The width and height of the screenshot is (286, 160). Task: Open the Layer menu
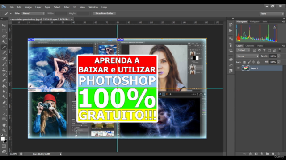pyautogui.click(x=38, y=7)
